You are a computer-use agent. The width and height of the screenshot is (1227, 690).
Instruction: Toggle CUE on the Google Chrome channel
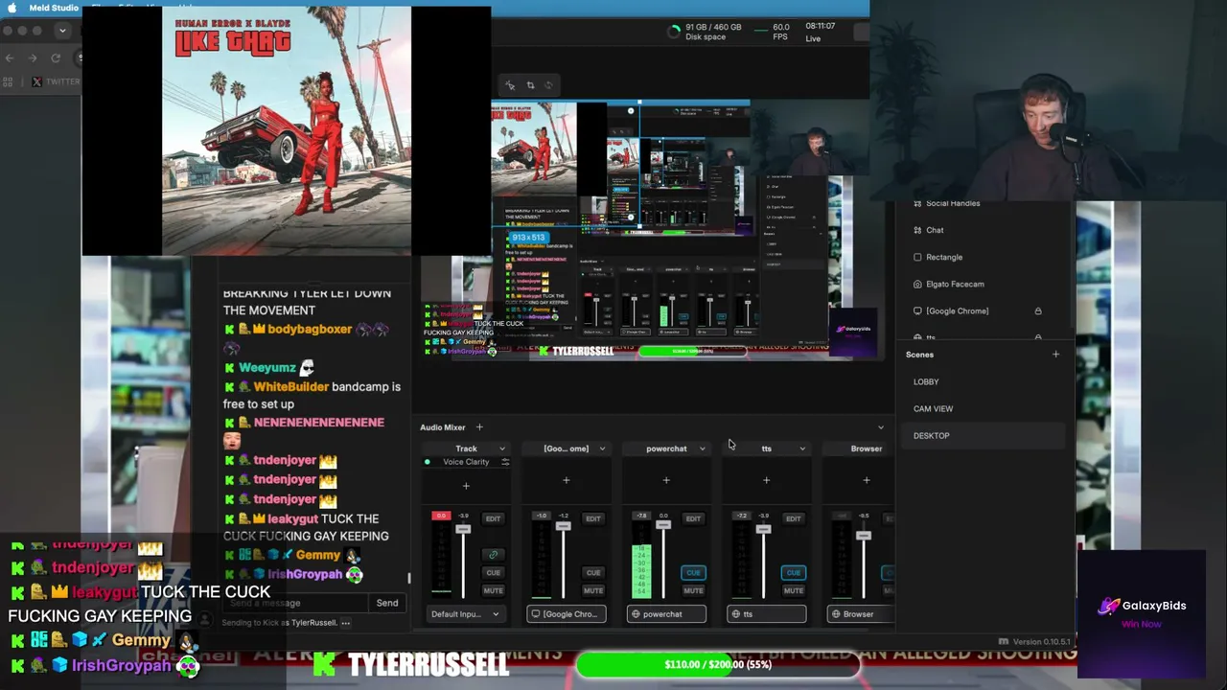[593, 573]
